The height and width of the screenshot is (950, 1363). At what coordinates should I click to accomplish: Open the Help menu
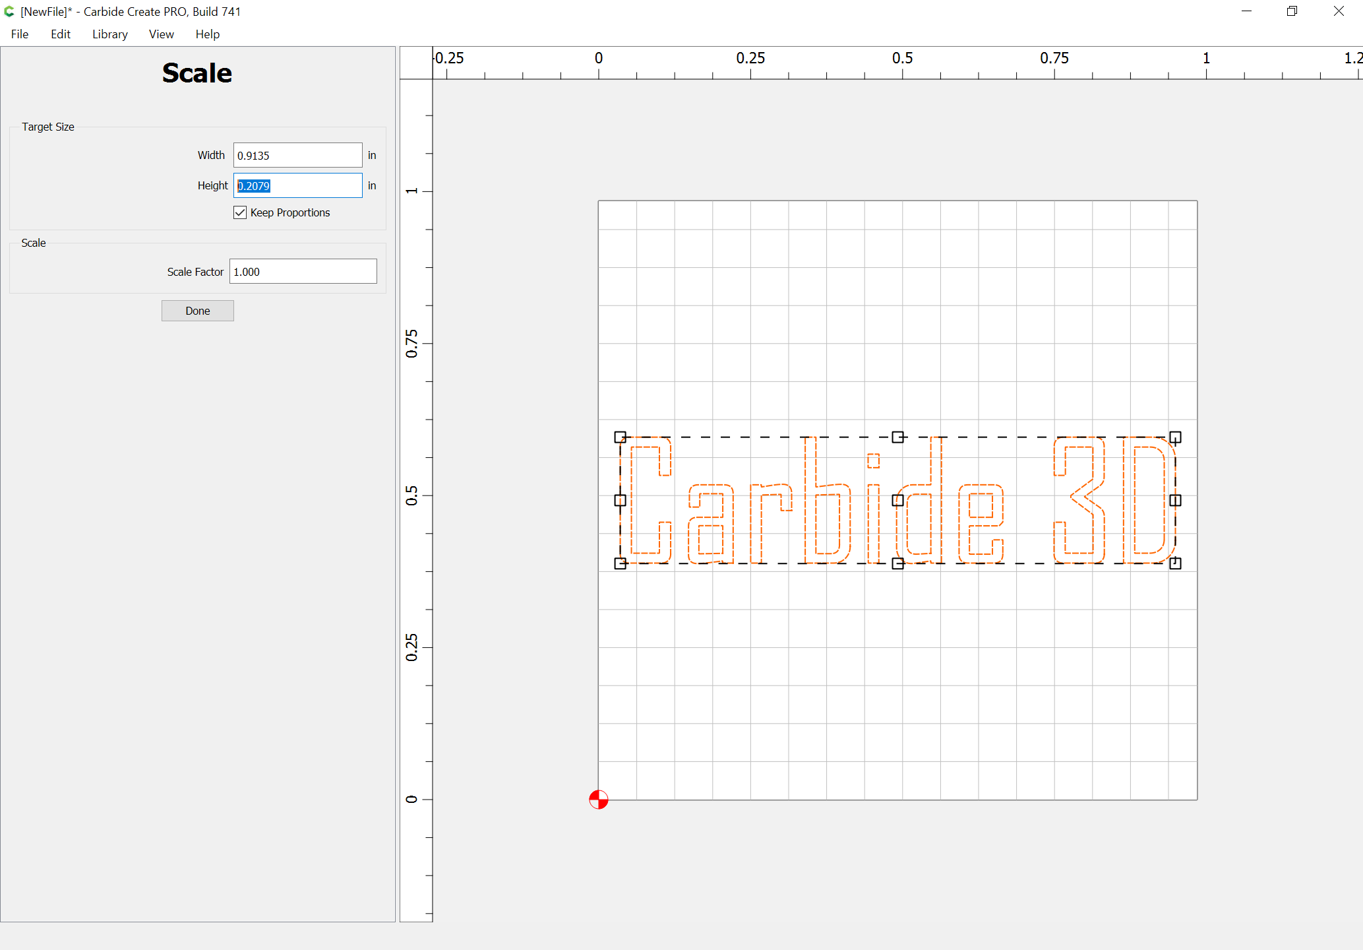click(x=208, y=34)
